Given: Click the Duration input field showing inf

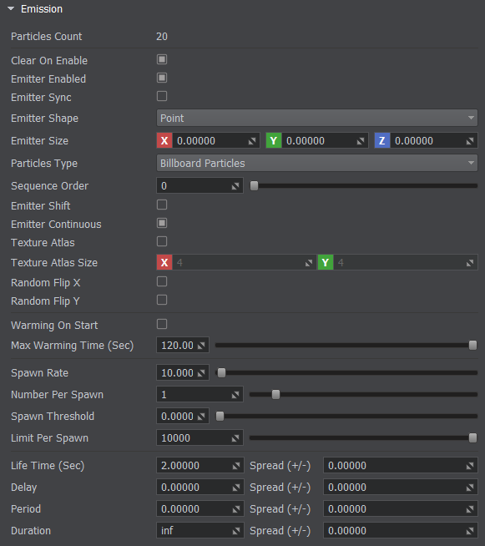Looking at the screenshot, I should (x=200, y=531).
